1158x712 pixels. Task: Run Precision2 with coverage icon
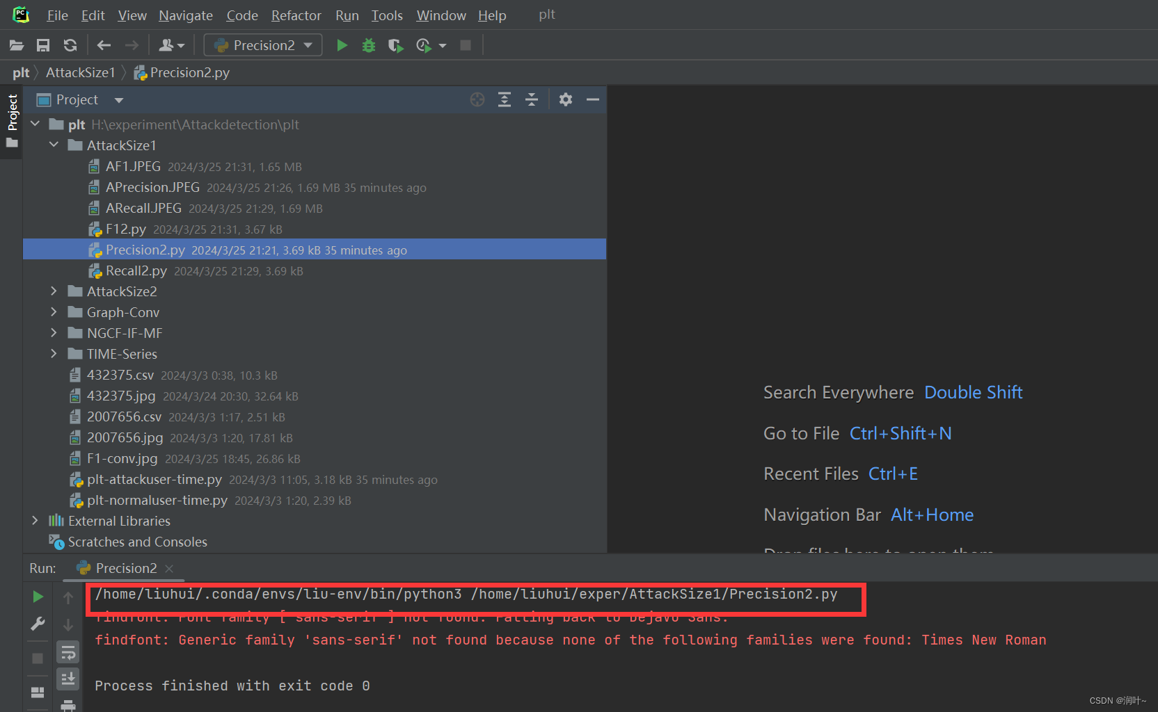395,44
